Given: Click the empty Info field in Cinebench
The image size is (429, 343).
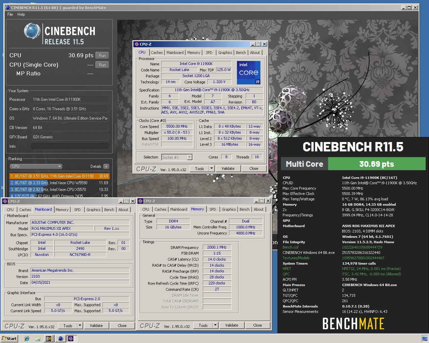Looking at the screenshot, I should click(x=70, y=146).
